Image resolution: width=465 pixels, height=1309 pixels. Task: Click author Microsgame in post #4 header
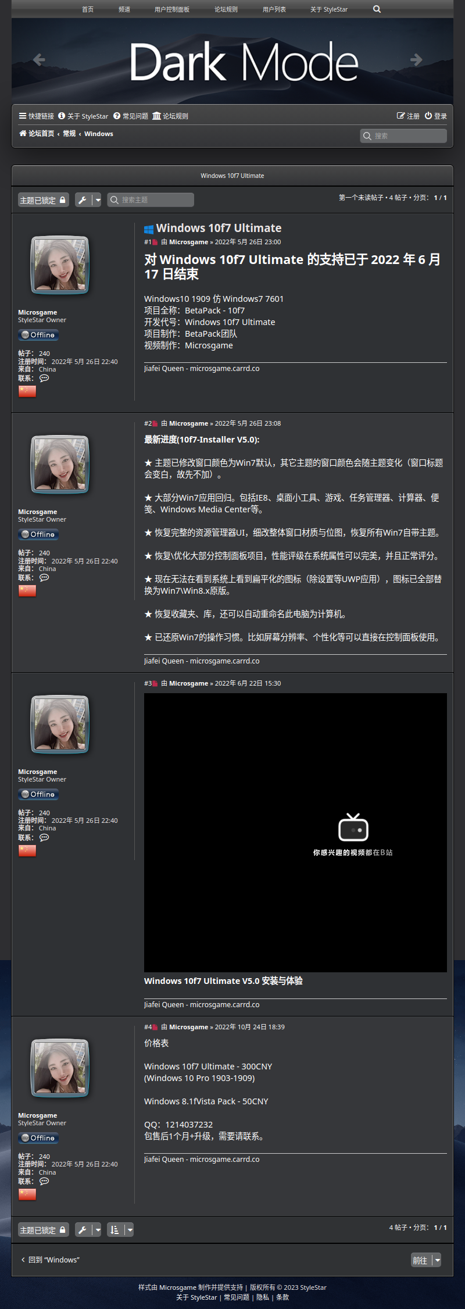(188, 1028)
